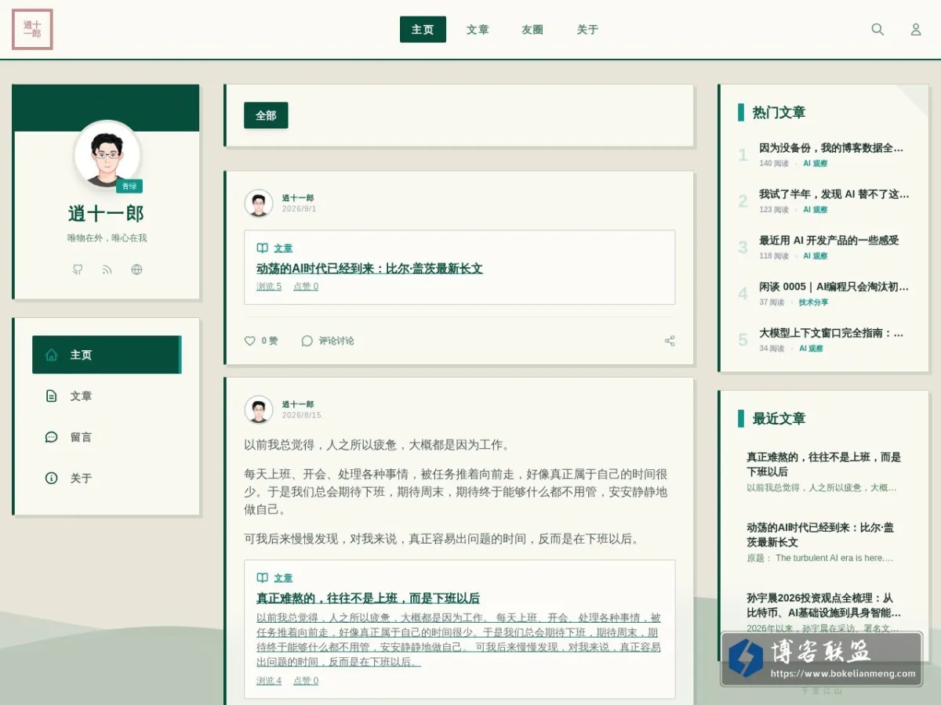Select 文章 in sidebar menu
The width and height of the screenshot is (941, 705).
(x=107, y=396)
